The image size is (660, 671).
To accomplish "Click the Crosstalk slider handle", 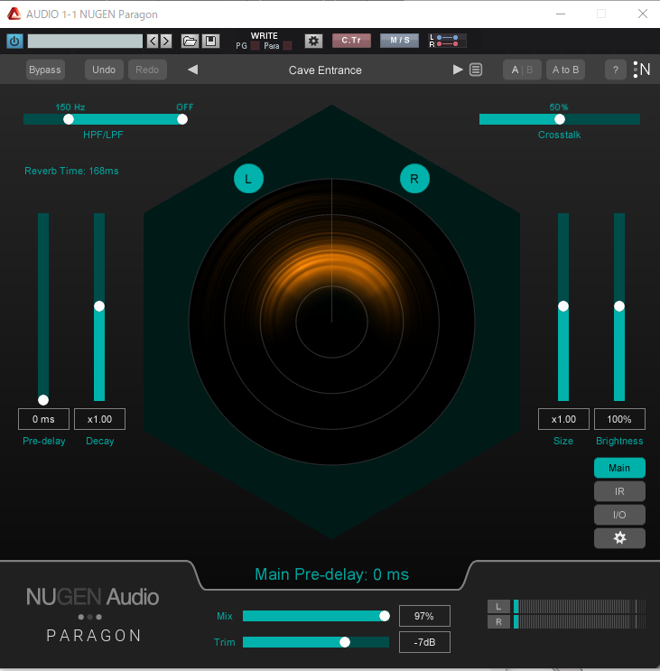I will pos(560,119).
